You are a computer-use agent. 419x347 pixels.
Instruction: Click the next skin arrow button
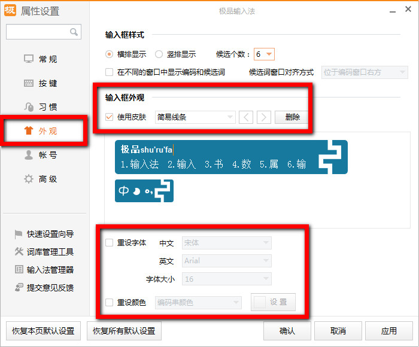pyautogui.click(x=263, y=117)
